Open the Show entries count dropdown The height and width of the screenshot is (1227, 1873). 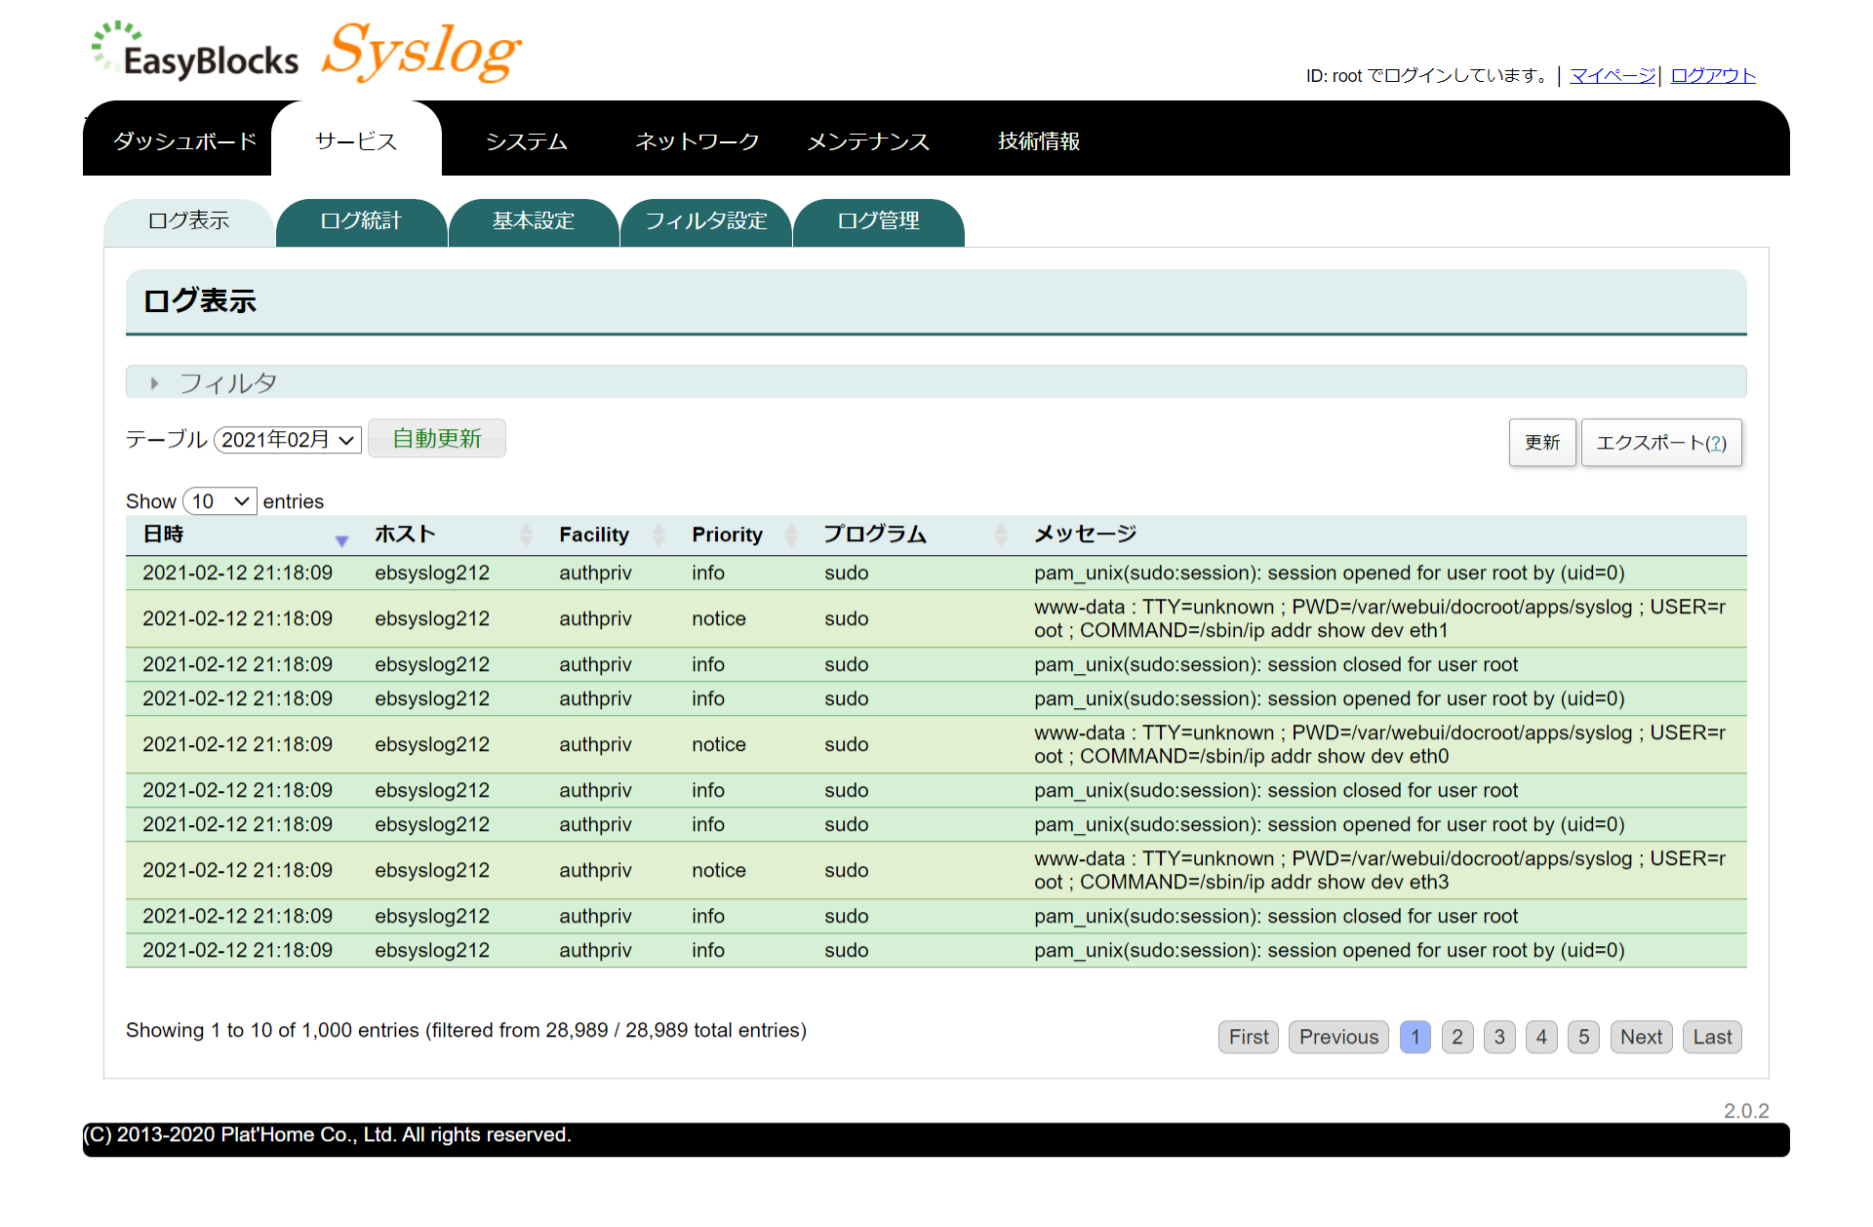pyautogui.click(x=220, y=501)
